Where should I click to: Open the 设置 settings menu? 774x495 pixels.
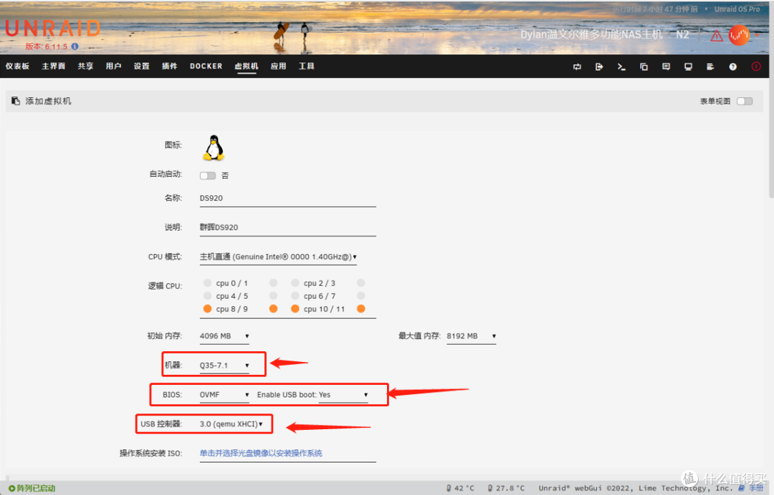coord(142,66)
